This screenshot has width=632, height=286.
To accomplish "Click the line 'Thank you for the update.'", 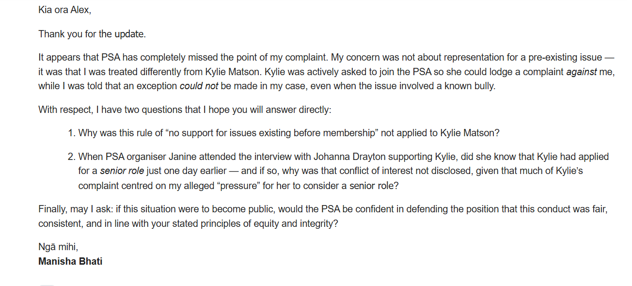I will click(92, 34).
